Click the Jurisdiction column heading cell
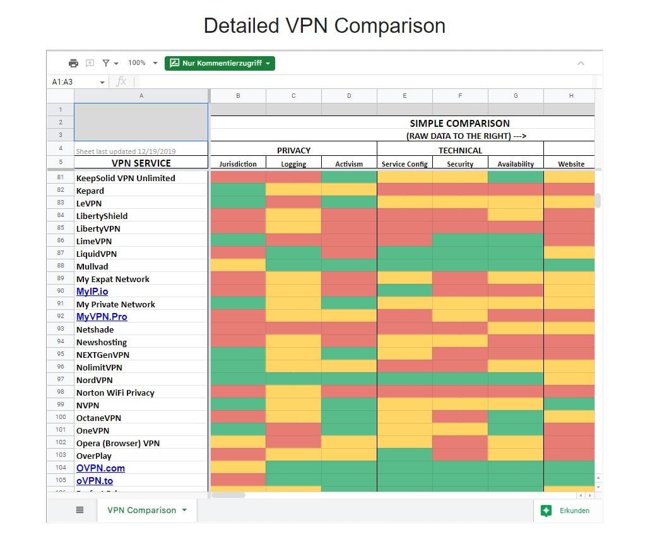Screen dimensions: 650x544 tap(238, 164)
